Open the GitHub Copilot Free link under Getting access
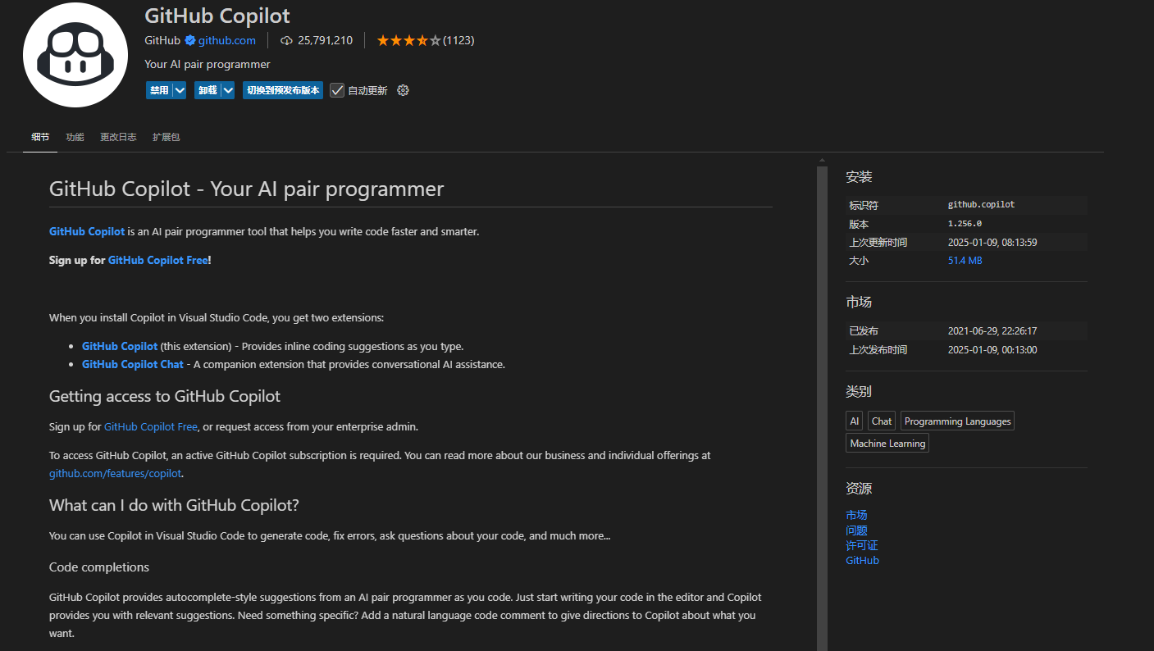Viewport: 1154px width, 651px height. (x=151, y=426)
